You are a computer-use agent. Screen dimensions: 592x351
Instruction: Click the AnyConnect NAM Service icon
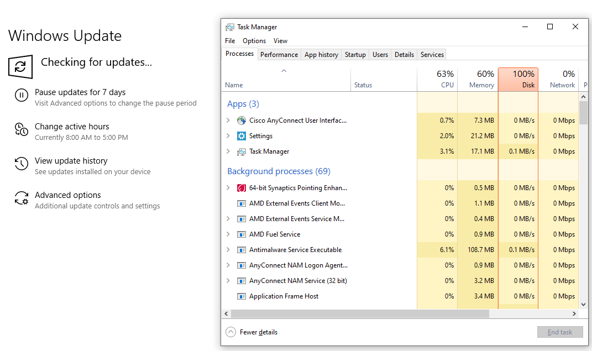click(241, 281)
